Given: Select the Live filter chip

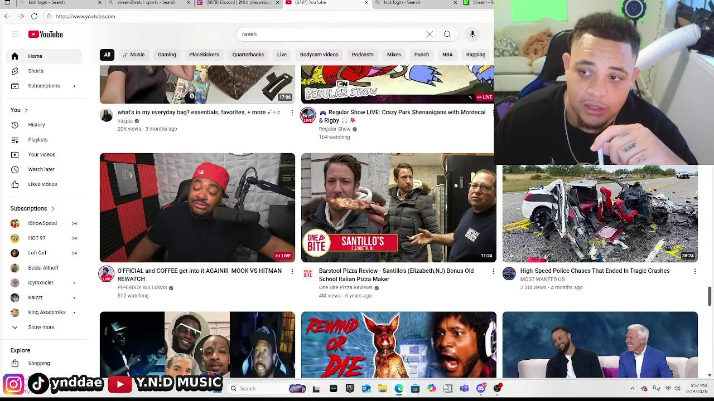Looking at the screenshot, I should pos(282,55).
